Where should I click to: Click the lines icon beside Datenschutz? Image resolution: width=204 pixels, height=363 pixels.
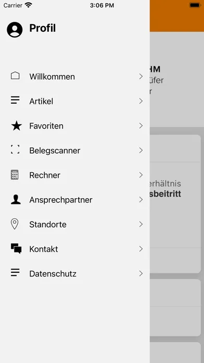coord(15,272)
